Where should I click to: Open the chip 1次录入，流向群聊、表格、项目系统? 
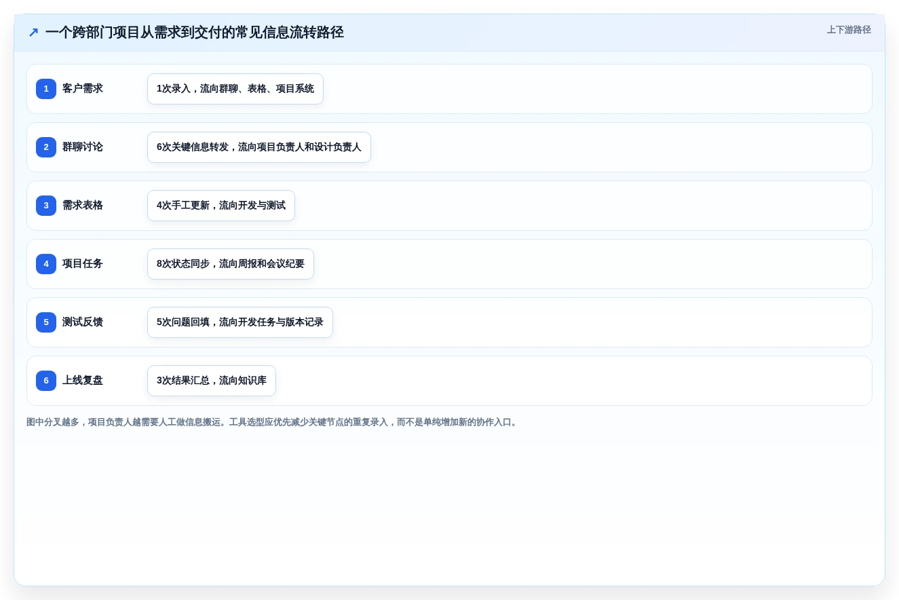(235, 89)
